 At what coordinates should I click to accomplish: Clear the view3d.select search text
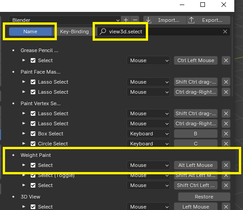pos(225,32)
